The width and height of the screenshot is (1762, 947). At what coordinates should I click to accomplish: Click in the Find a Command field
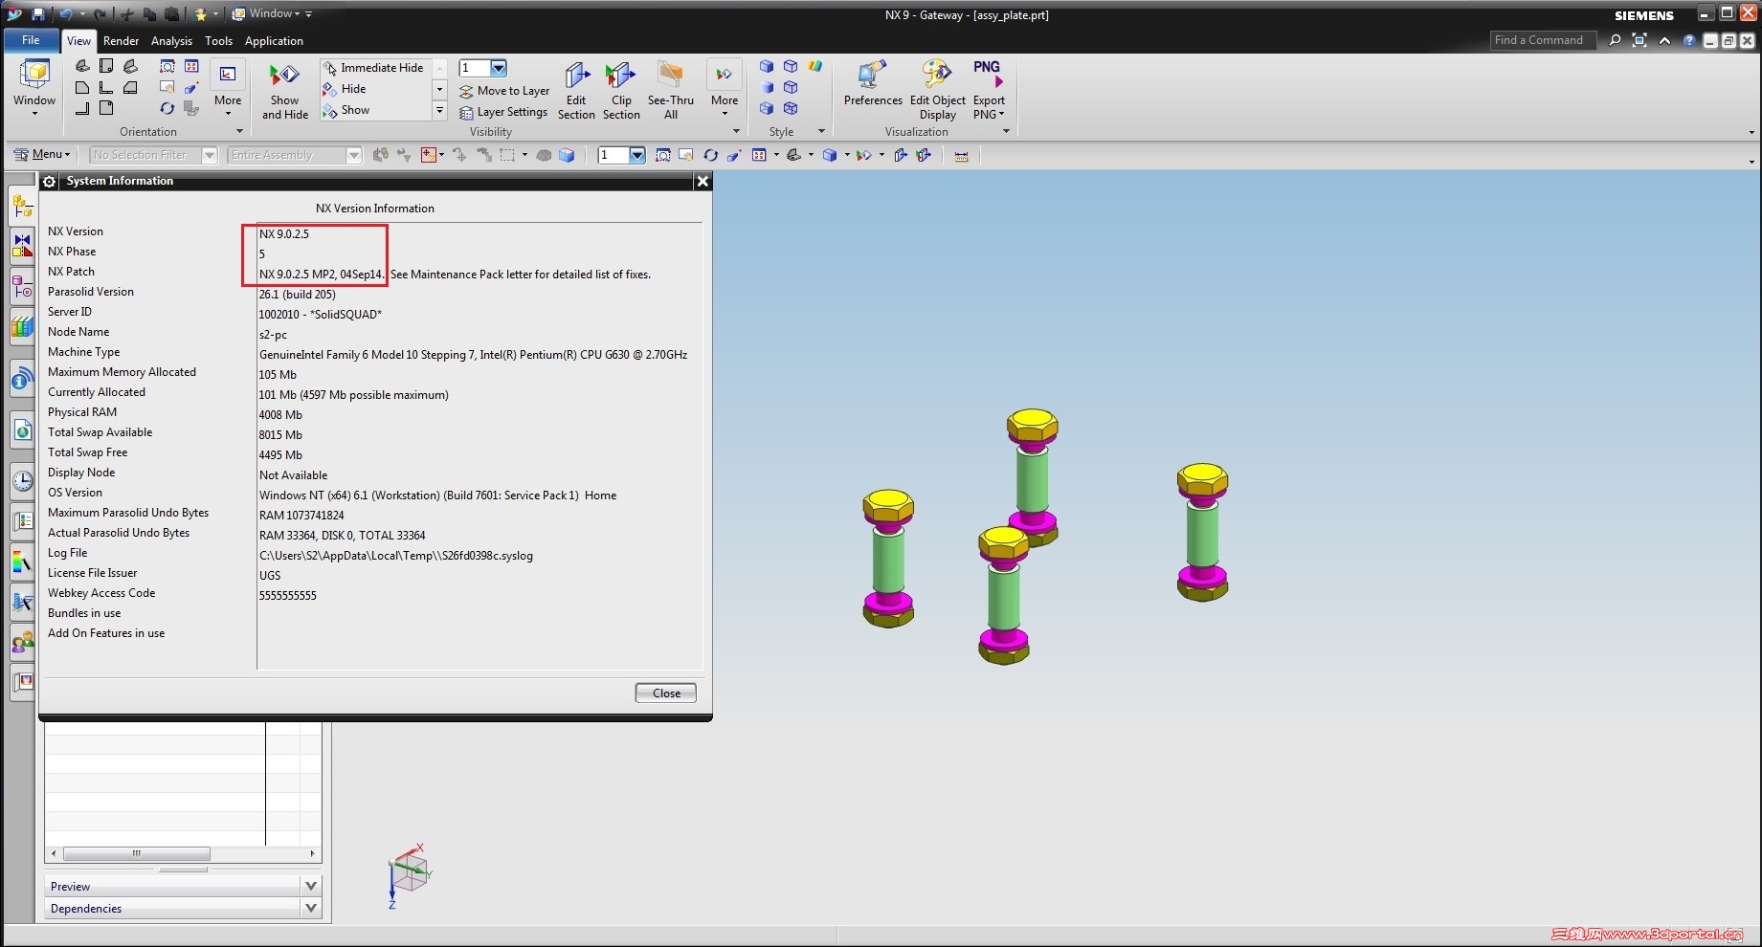pos(1543,40)
